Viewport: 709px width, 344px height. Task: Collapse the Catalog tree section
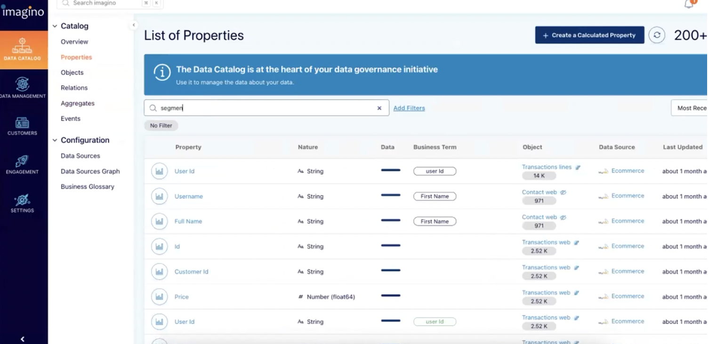[x=55, y=26]
